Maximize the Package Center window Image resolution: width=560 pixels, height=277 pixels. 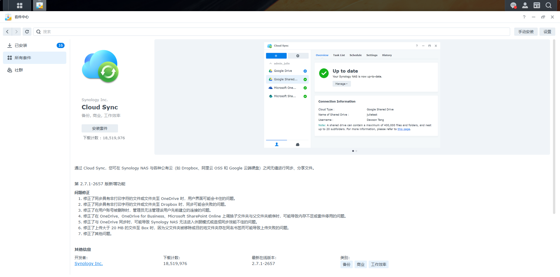543,17
